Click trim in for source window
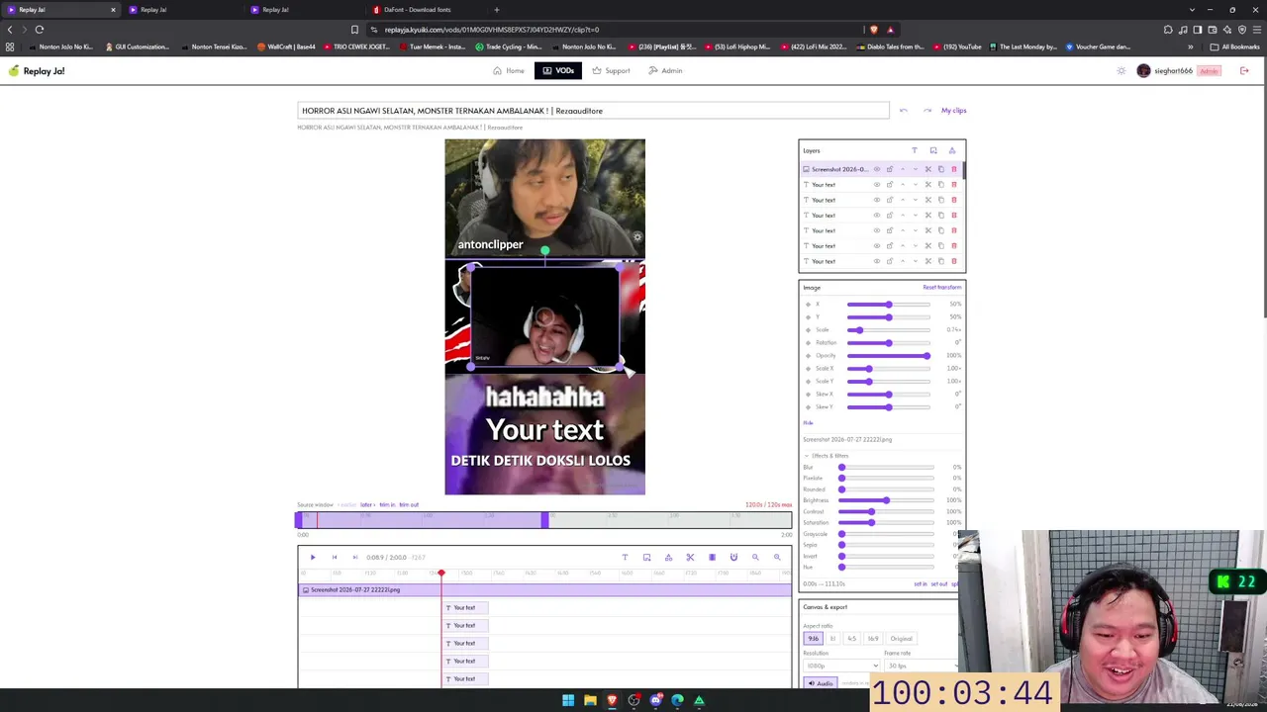The image size is (1267, 712). 387,505
